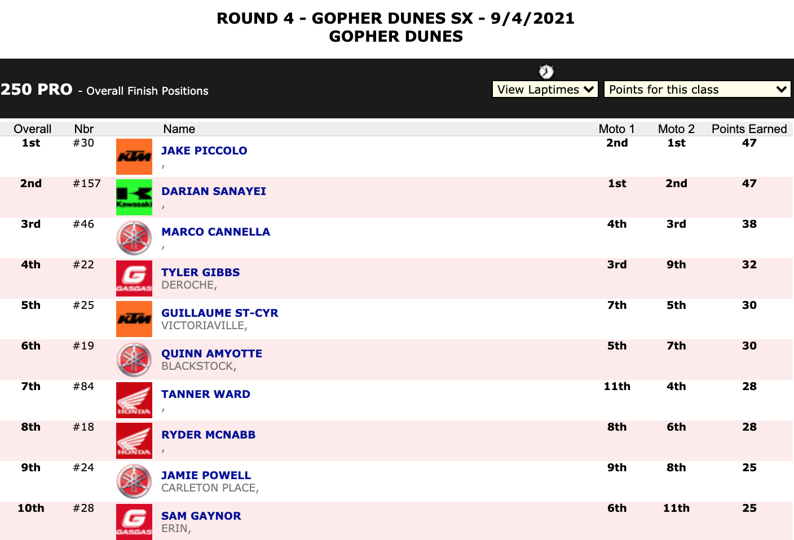794x540 pixels.
Task: Open Darian Sanayei's rider page
Action: (x=214, y=191)
